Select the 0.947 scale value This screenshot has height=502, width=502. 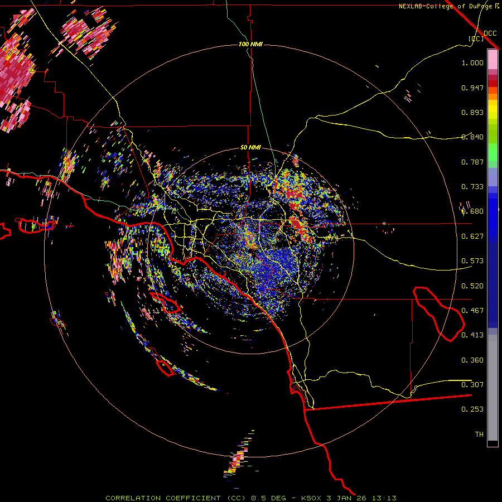(x=472, y=88)
